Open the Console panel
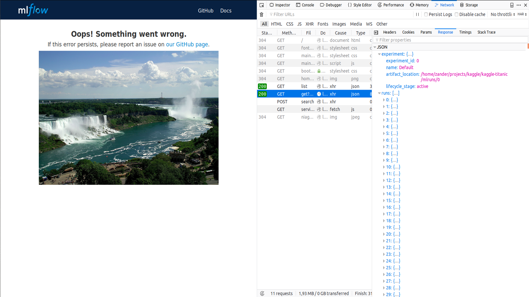 [305, 5]
